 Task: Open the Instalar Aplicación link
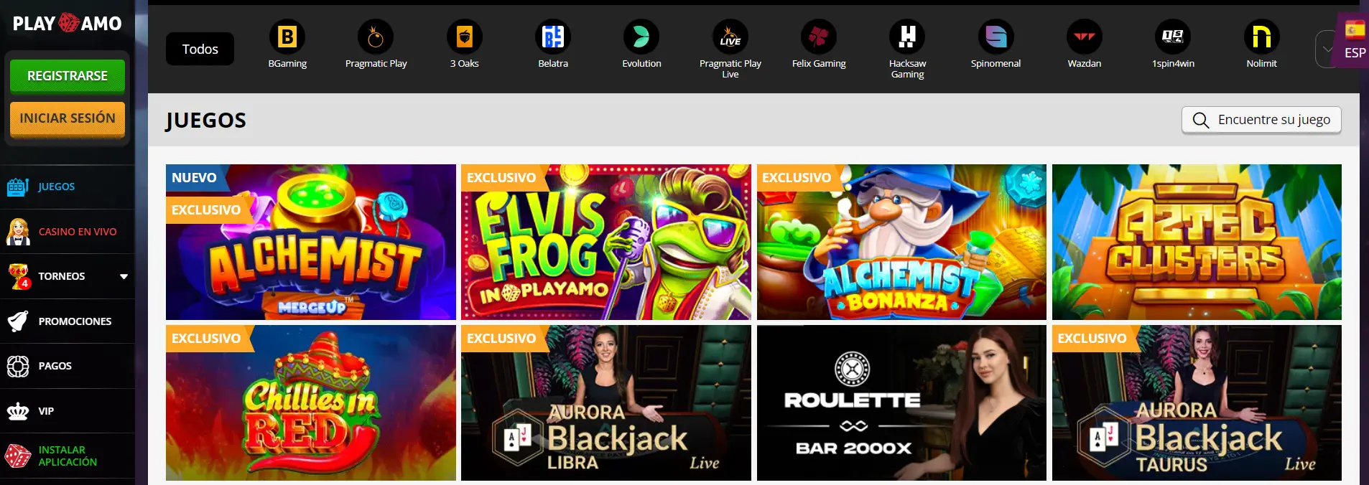(x=68, y=456)
